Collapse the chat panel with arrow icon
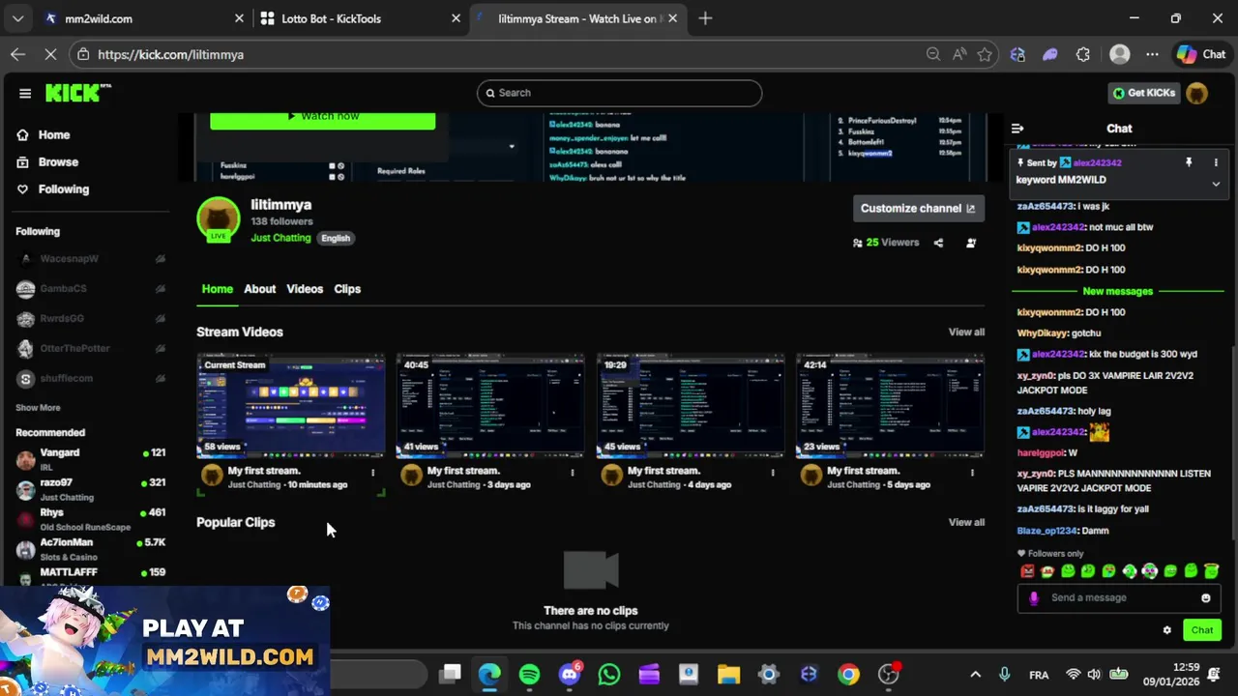1238x696 pixels. tap(1017, 129)
